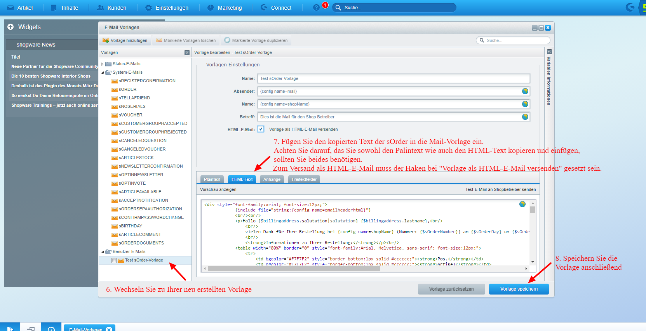Click the template search field in E-Mail-Vorlagen window

tap(513, 40)
